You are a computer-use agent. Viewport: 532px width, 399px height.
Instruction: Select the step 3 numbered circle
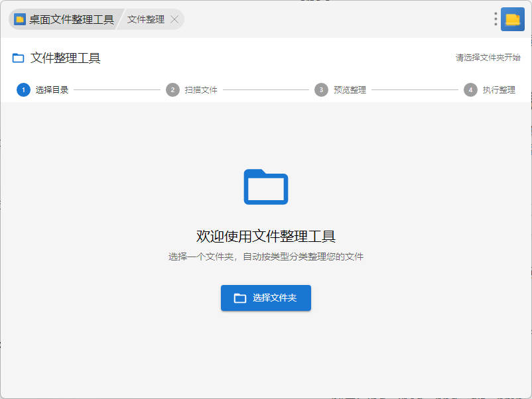(x=321, y=90)
